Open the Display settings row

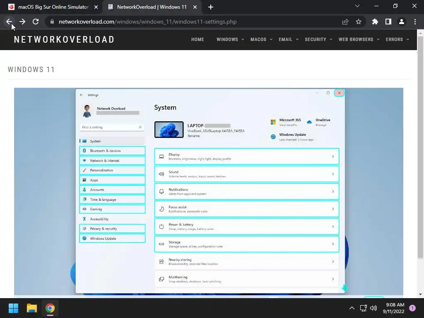coord(247,156)
